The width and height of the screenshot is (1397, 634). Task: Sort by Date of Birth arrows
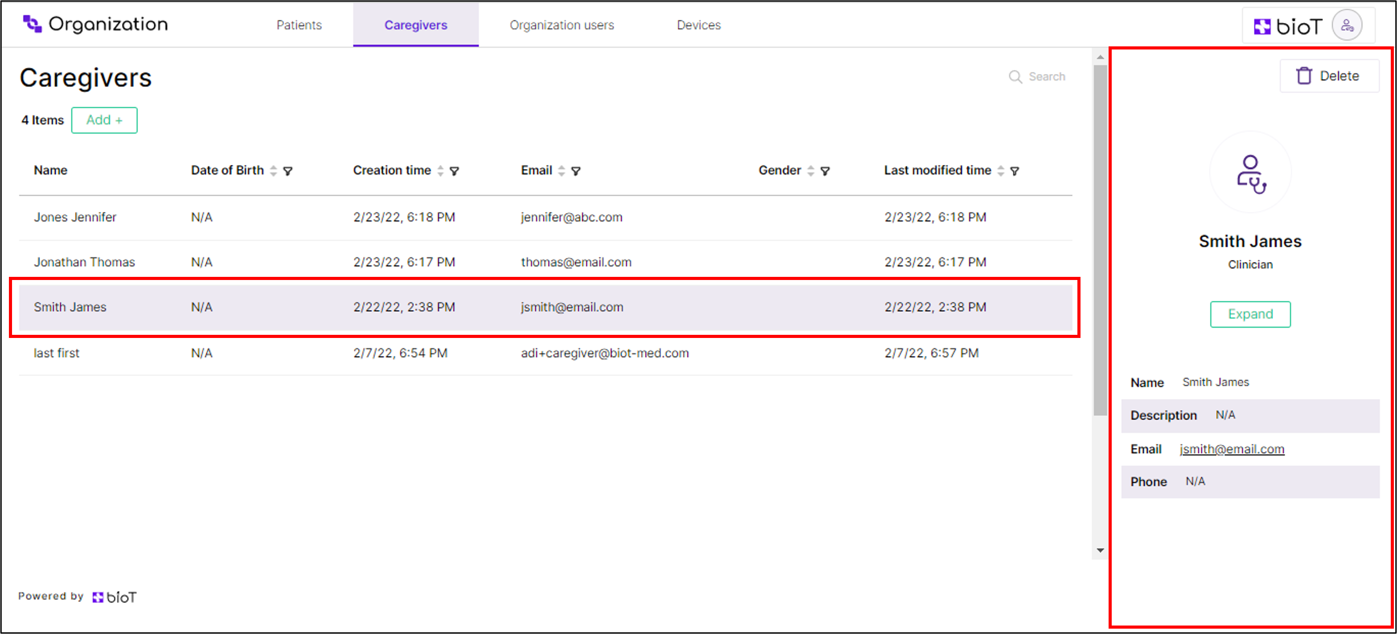point(273,171)
